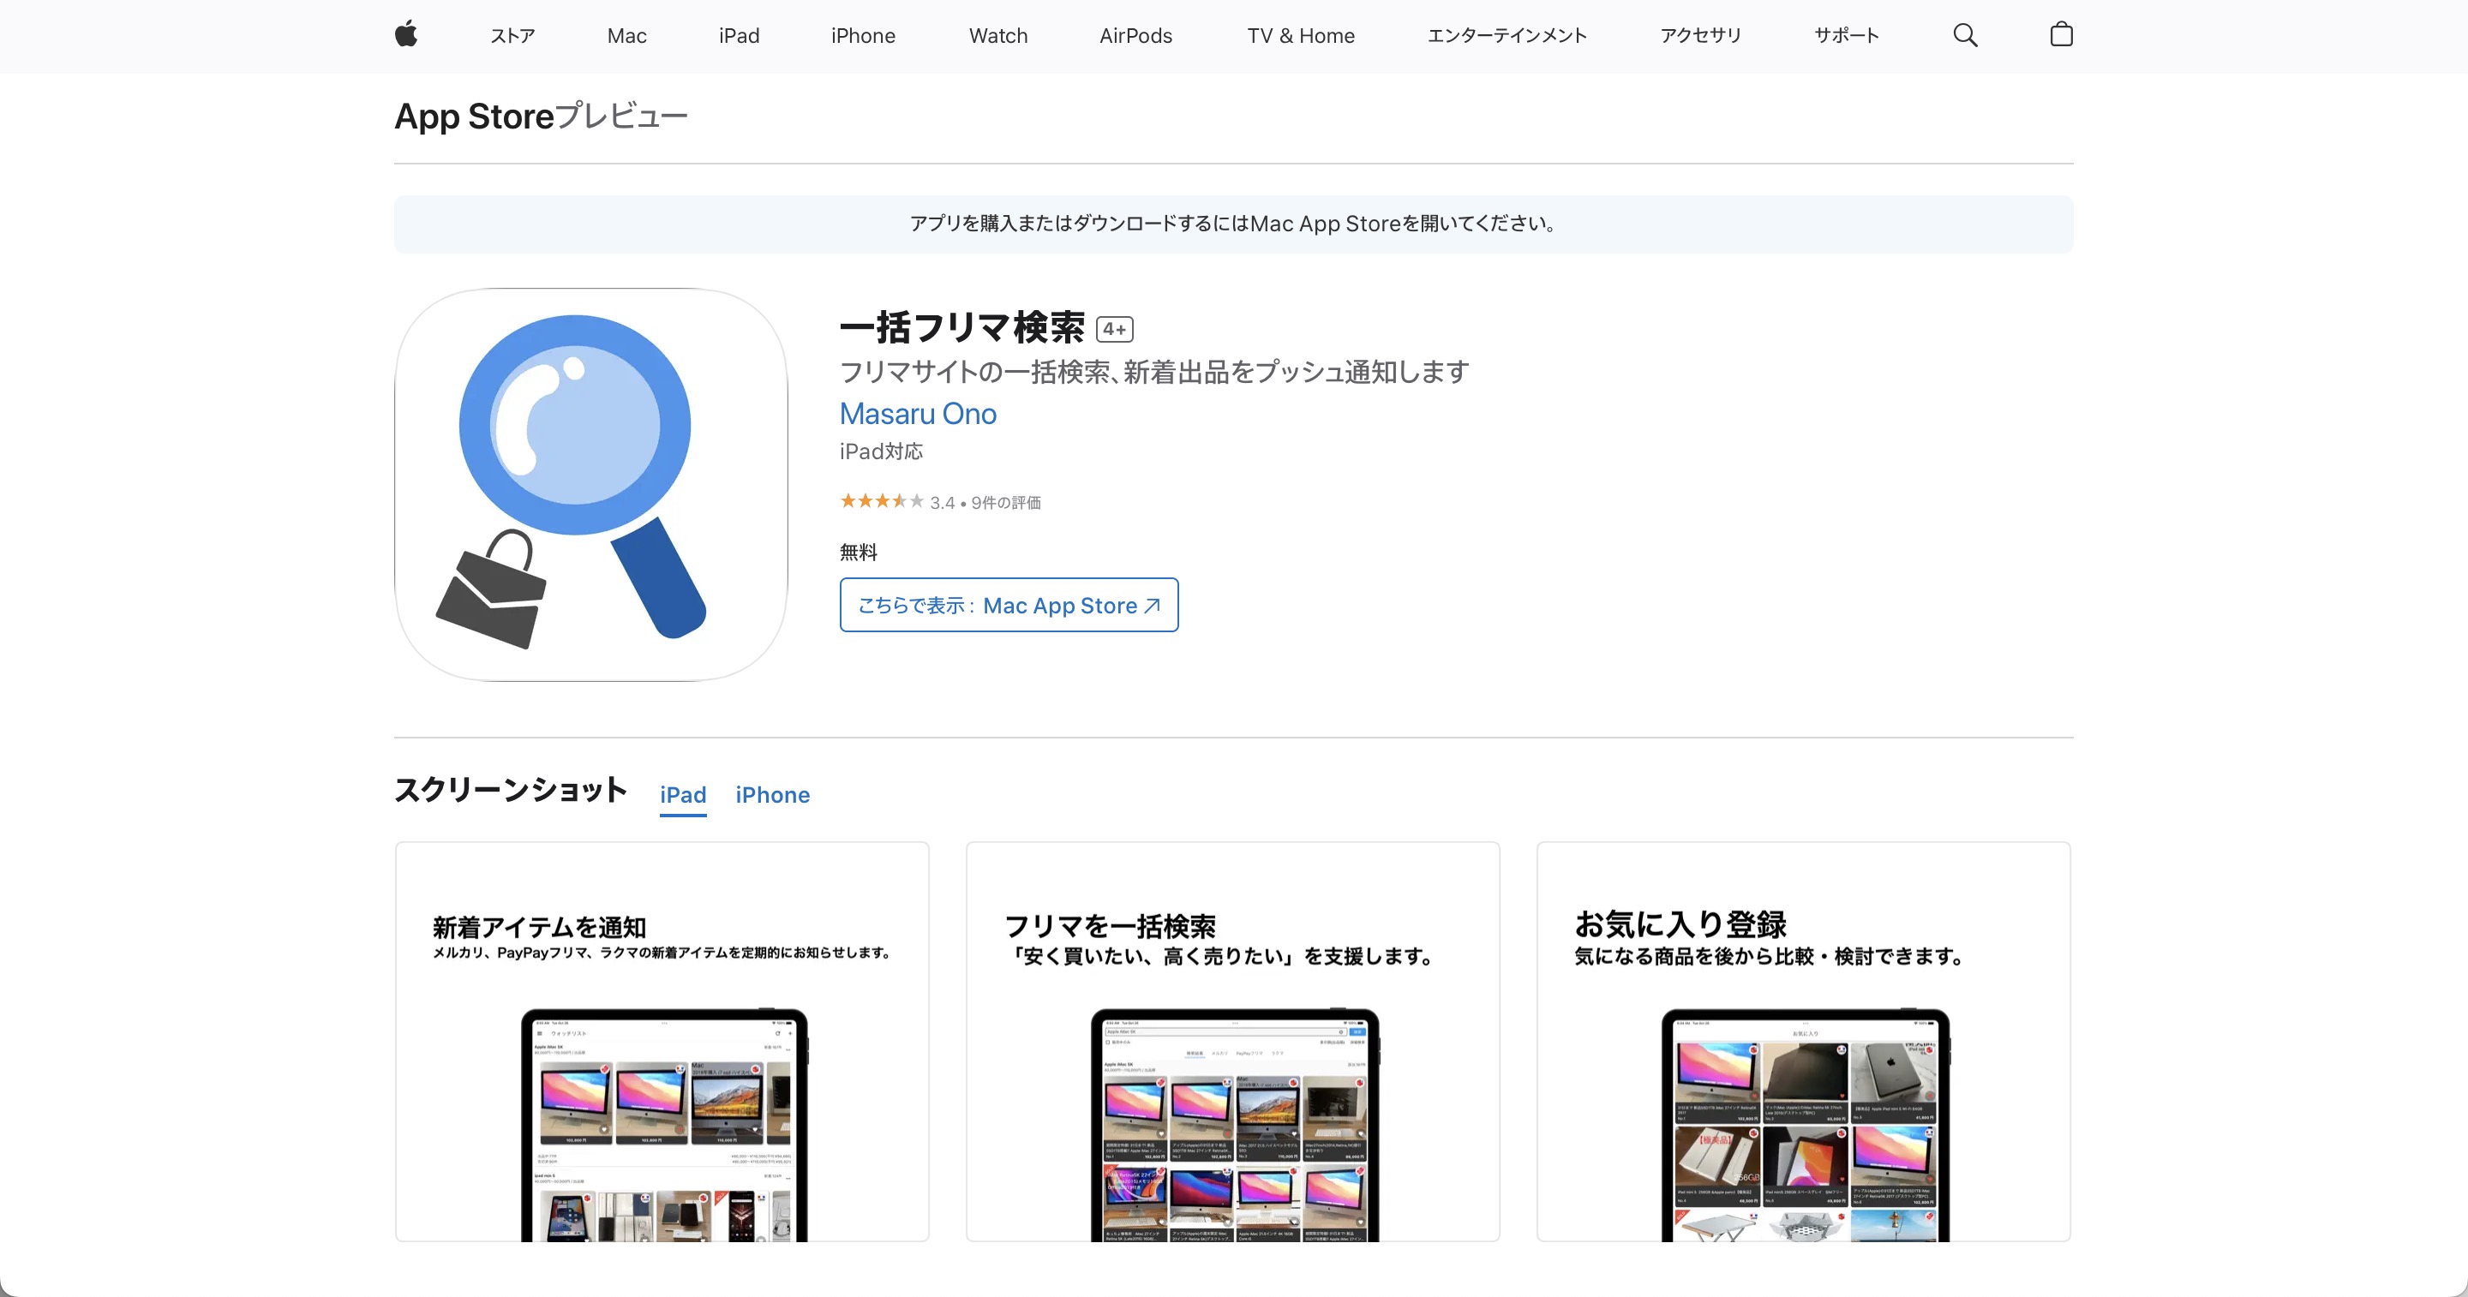Open the Mac menu item
The width and height of the screenshot is (2468, 1297).
click(x=626, y=35)
